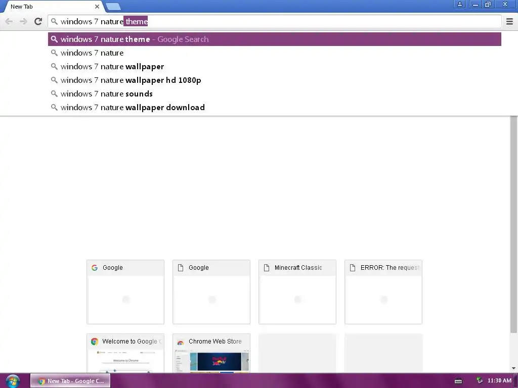Reload the page with the refresh icon
The image size is (518, 388).
(x=38, y=21)
